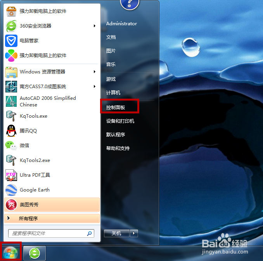
Task: Launch Ultra PDF工具 by its label
Action: click(35, 175)
